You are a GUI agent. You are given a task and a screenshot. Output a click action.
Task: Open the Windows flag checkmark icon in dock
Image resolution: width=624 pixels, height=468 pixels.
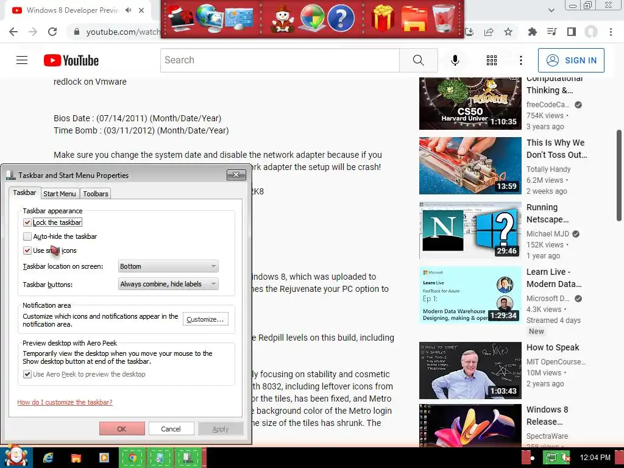pos(311,18)
